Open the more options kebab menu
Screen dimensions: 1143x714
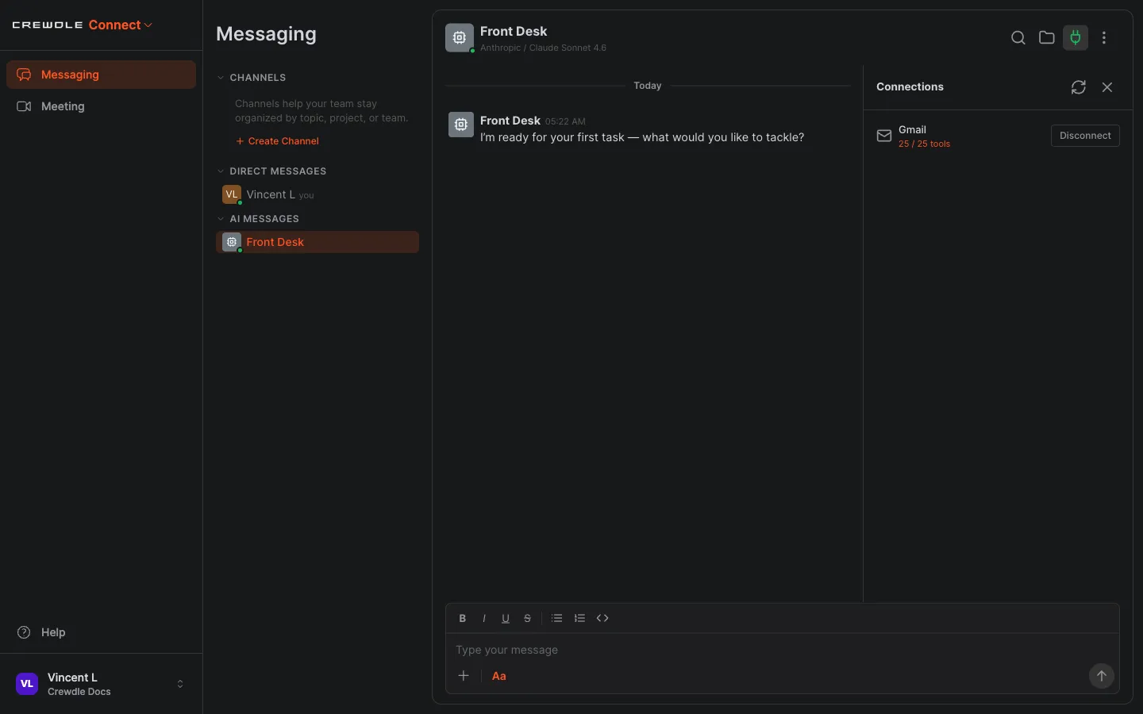coord(1104,37)
